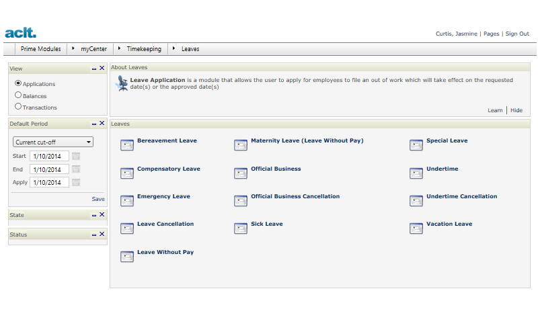This screenshot has width=538, height=336.
Task: Minimize the View panel
Action: 94,69
